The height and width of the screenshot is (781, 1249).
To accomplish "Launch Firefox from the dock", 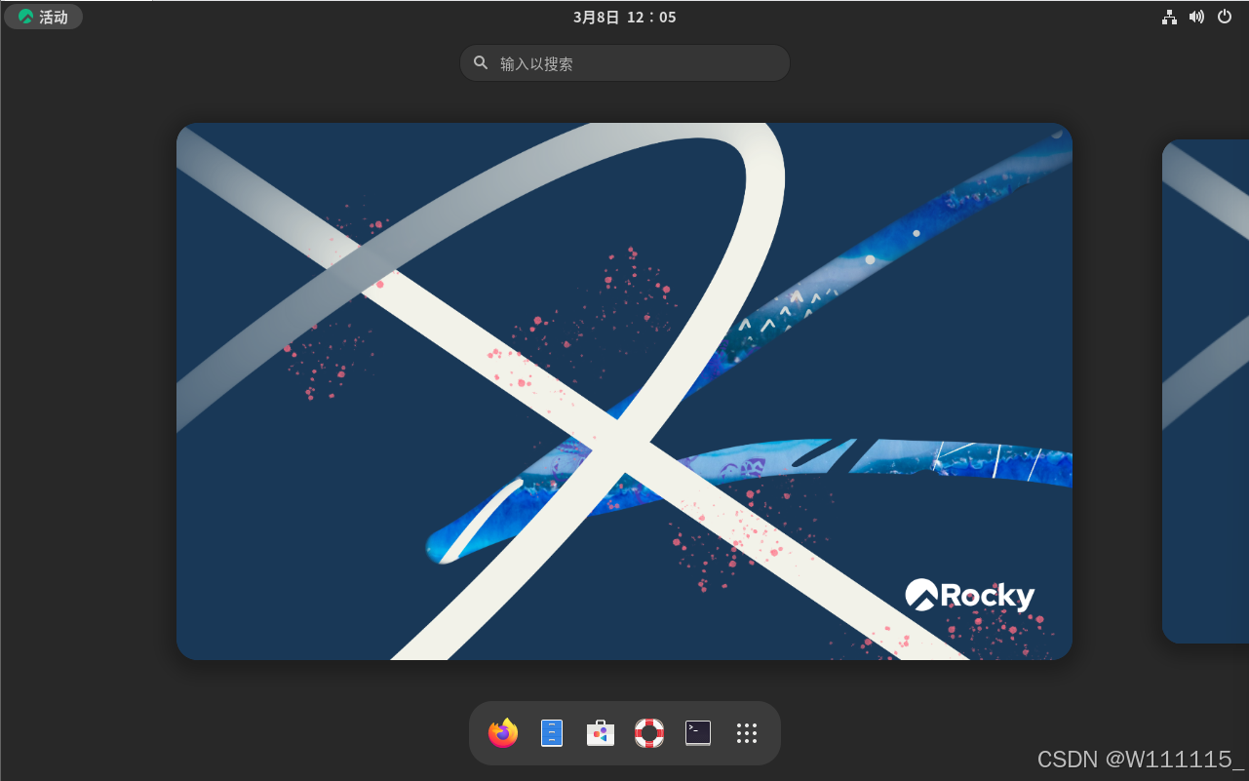I will point(503,733).
